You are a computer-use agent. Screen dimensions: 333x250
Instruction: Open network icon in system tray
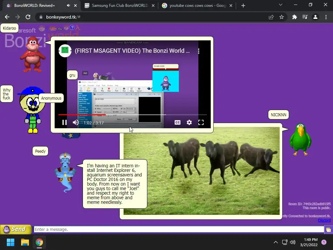click(x=285, y=242)
